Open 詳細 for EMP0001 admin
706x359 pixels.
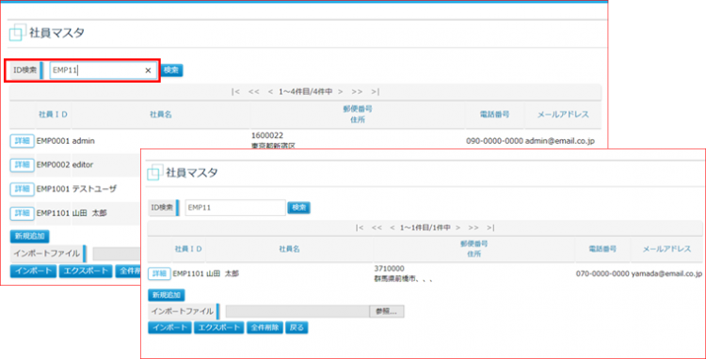pos(22,141)
